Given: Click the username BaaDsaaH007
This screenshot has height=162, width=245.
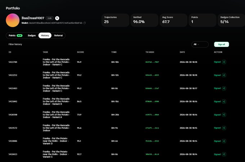Looking at the screenshot, I should coord(33,18).
